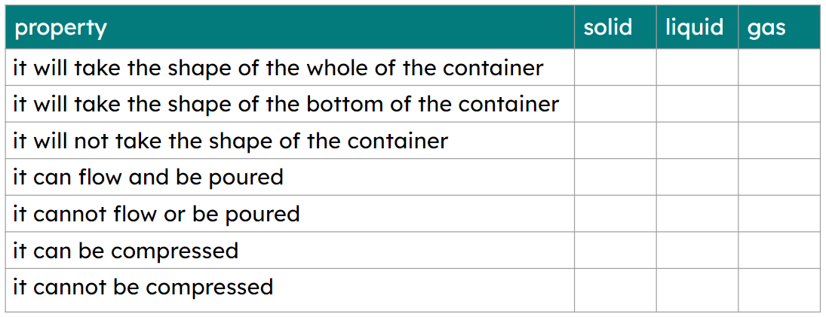This screenshot has width=826, height=317.
Task: Click the 'it can be compressed' property text
Action: coord(125,250)
